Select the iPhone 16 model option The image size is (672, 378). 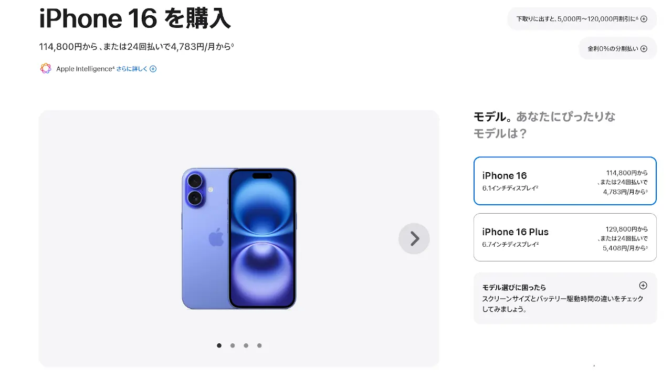[x=565, y=181]
